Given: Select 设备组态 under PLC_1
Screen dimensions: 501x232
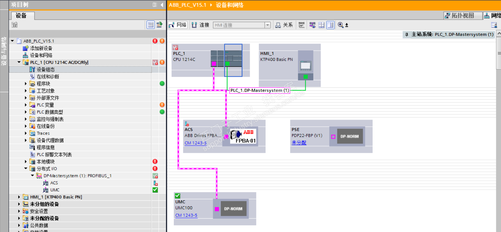Looking at the screenshot, I should pyautogui.click(x=46, y=69).
